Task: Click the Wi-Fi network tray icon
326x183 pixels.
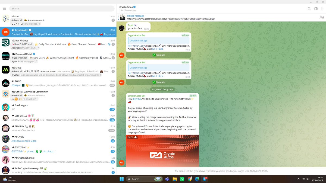Action: 304,179
